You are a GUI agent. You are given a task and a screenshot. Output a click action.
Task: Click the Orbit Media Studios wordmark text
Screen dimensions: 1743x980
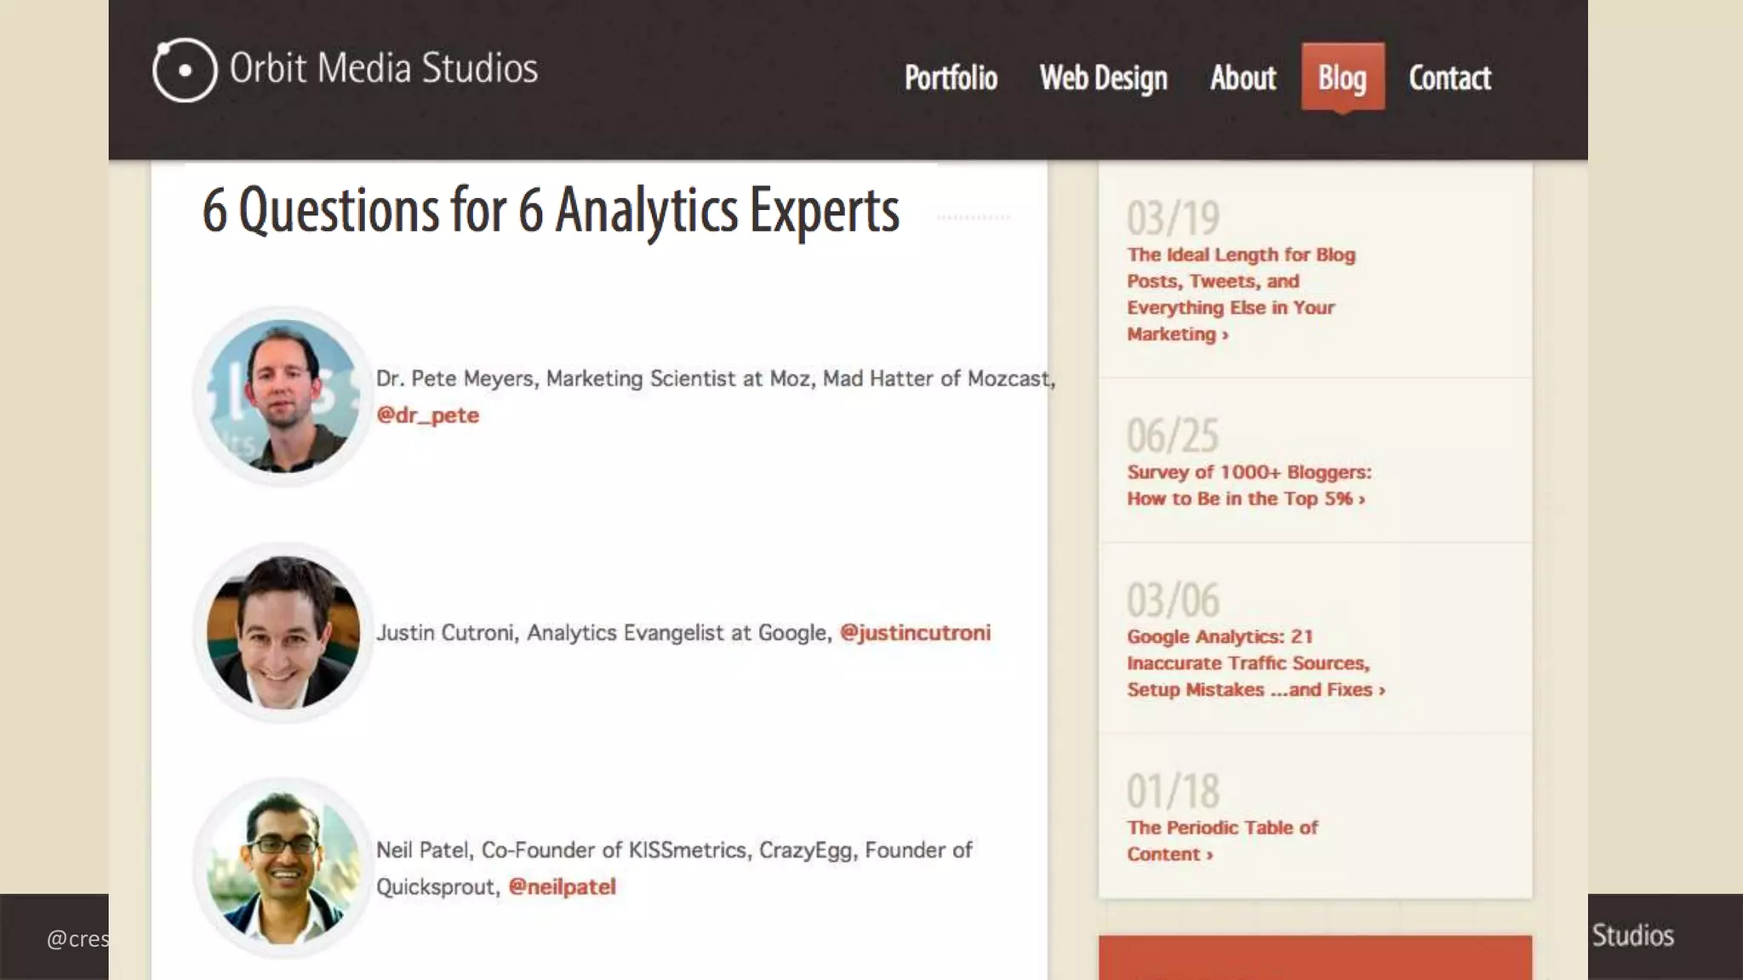coord(384,69)
